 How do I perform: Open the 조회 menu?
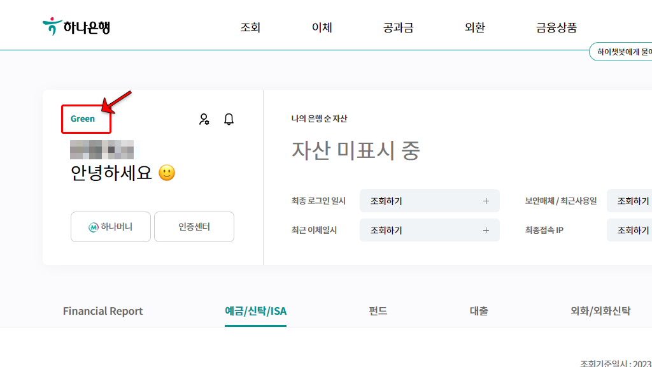pyautogui.click(x=249, y=27)
